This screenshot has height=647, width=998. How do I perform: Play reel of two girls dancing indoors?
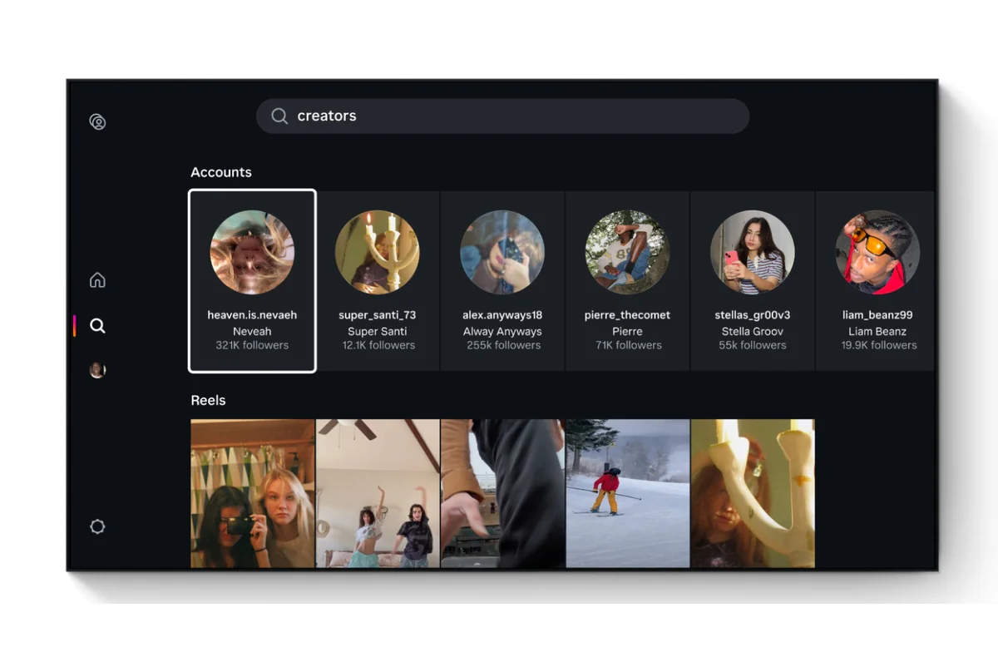[x=378, y=493]
